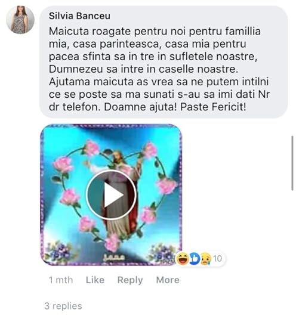Like this comment
The height and width of the screenshot is (322, 296).
pos(95,280)
